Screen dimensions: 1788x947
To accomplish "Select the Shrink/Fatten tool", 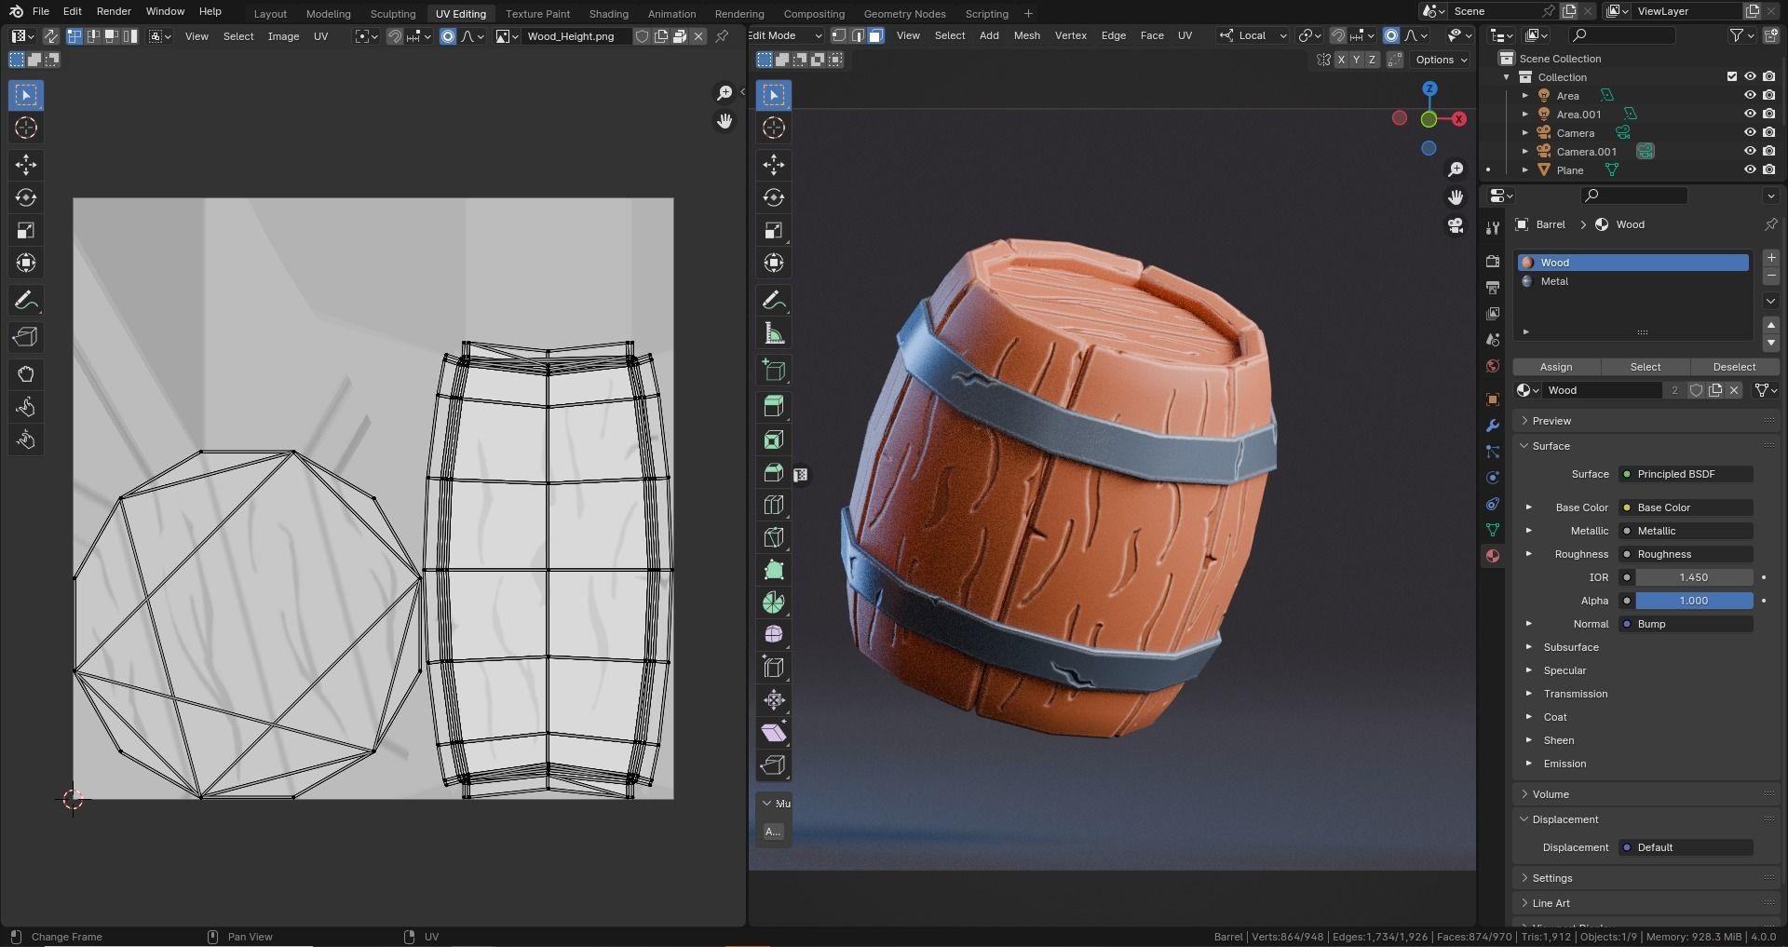I will [x=774, y=700].
